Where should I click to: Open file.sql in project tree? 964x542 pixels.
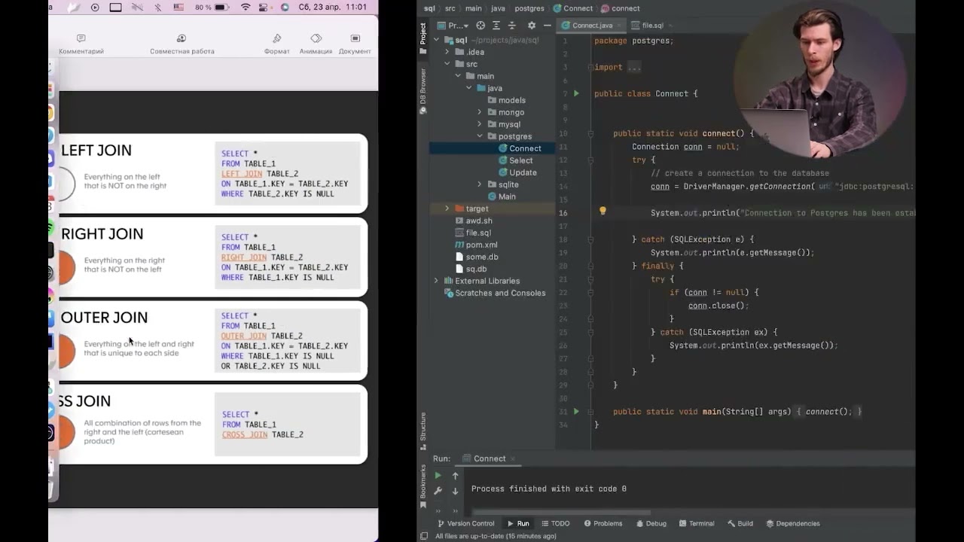tap(473, 233)
